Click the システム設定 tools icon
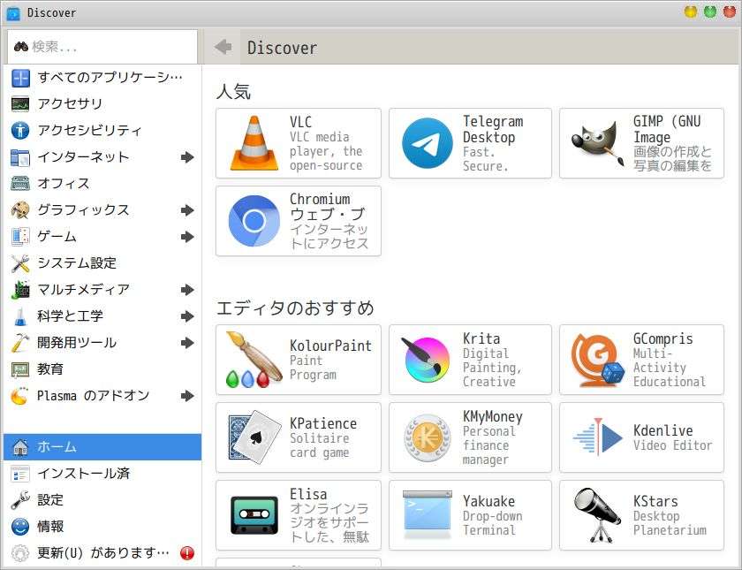Image resolution: width=742 pixels, height=570 pixels. (x=20, y=263)
